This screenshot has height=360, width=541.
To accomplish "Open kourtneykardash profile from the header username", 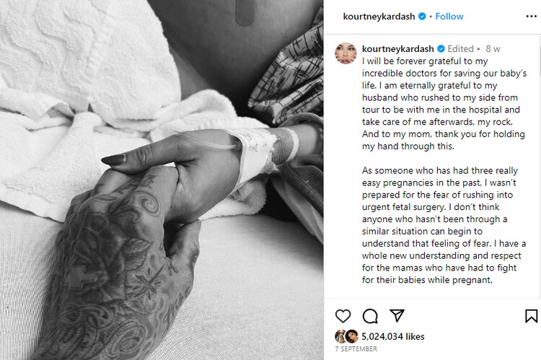I will click(x=379, y=16).
